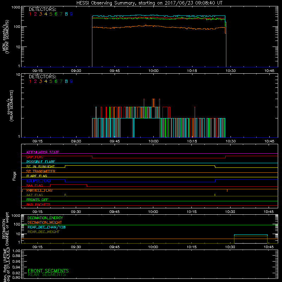The height and width of the screenshot is (282, 282).
Task: Click DETECTORS: label in the front segments plot
Action: pyautogui.click(x=42, y=10)
